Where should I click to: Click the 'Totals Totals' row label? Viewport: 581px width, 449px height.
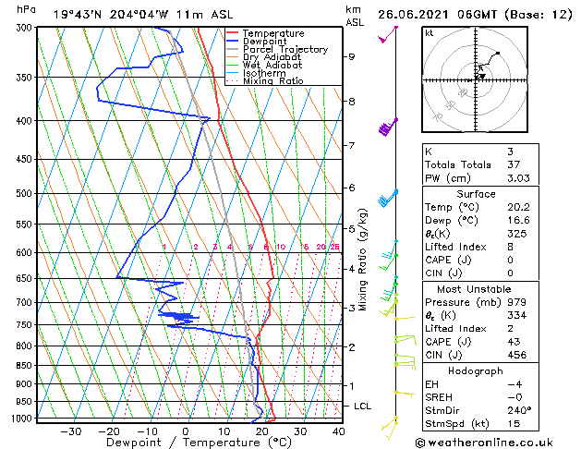point(457,164)
